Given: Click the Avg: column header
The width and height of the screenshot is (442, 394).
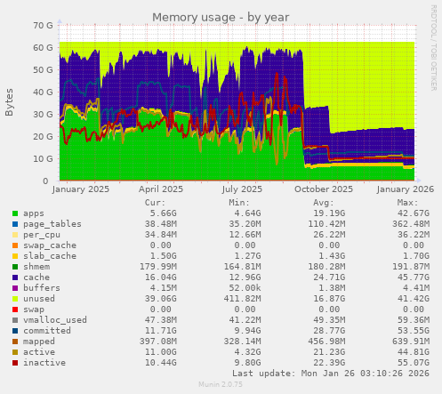Looking at the screenshot, I should (x=324, y=203).
